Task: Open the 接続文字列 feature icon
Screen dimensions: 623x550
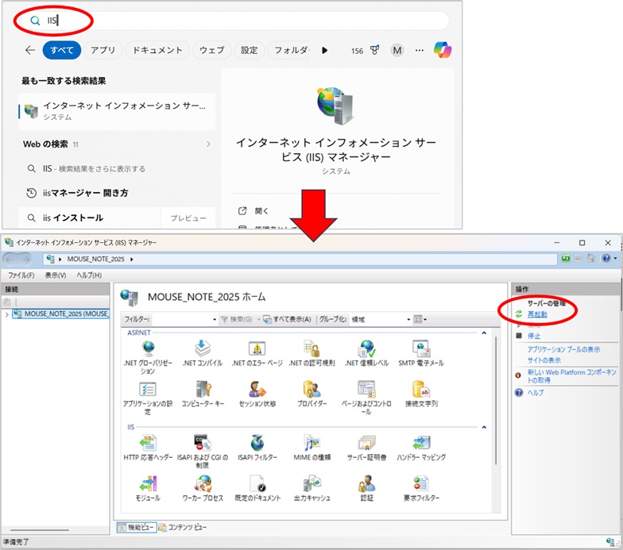Action: (421, 391)
